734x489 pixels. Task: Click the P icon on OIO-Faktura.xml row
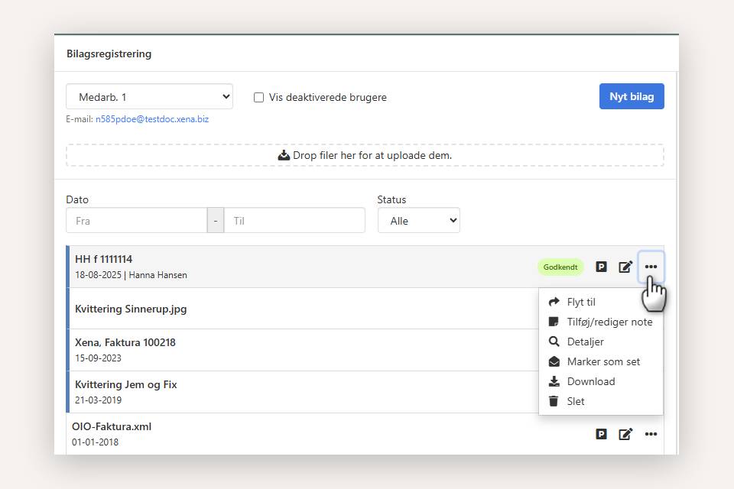pos(602,434)
